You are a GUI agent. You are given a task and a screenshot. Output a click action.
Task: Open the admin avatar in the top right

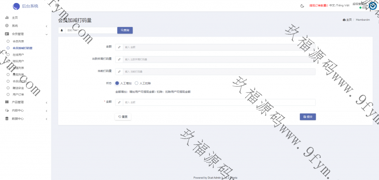click(373, 6)
